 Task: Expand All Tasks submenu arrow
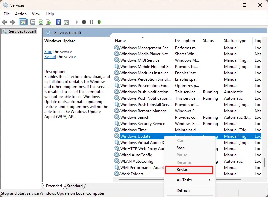coord(209,180)
